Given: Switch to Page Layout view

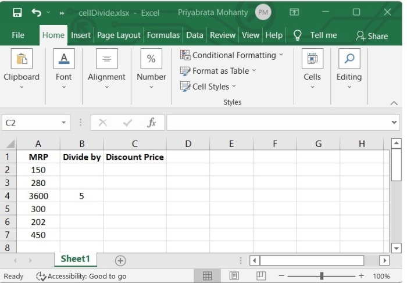Looking at the screenshot, I should point(234,276).
